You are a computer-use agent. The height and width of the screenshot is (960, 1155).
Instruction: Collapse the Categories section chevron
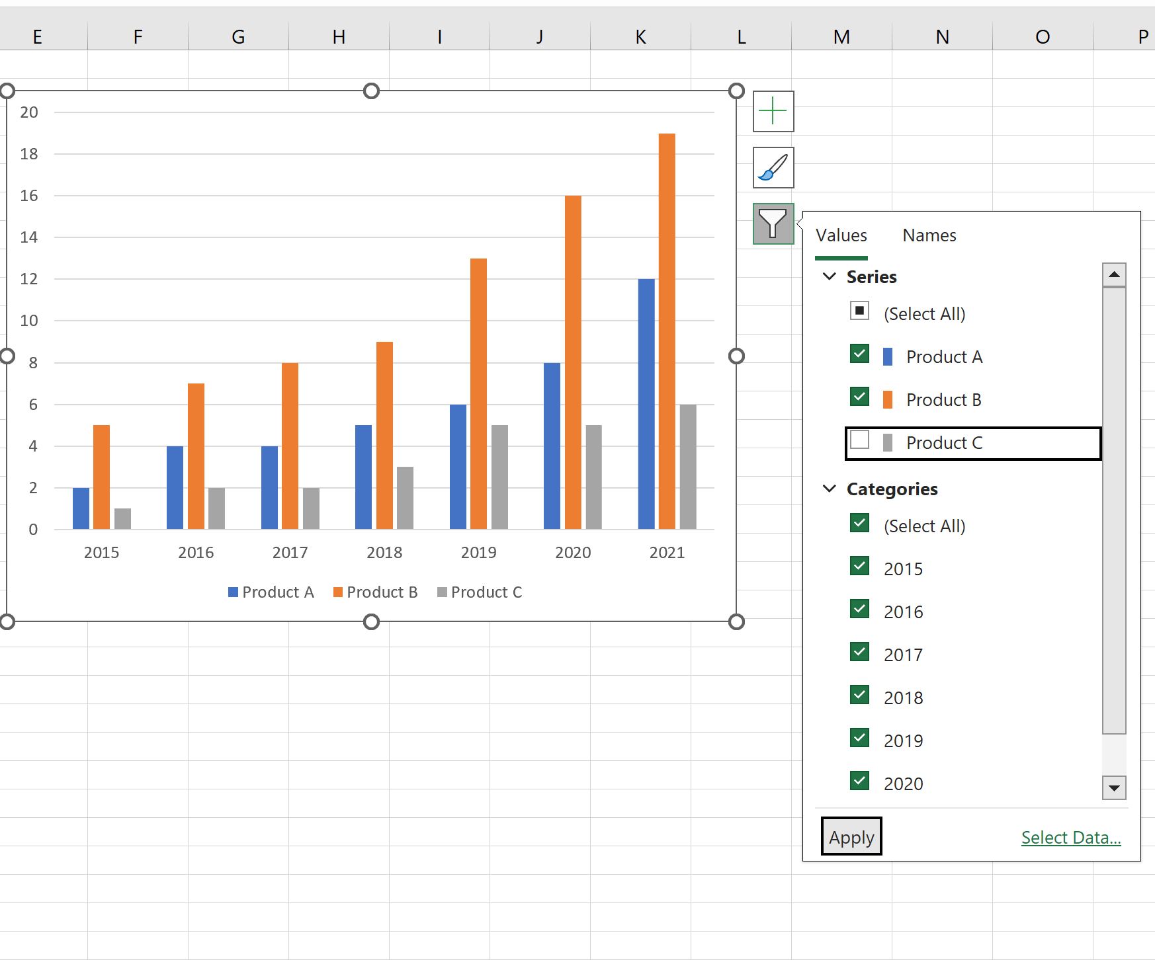pyautogui.click(x=829, y=489)
